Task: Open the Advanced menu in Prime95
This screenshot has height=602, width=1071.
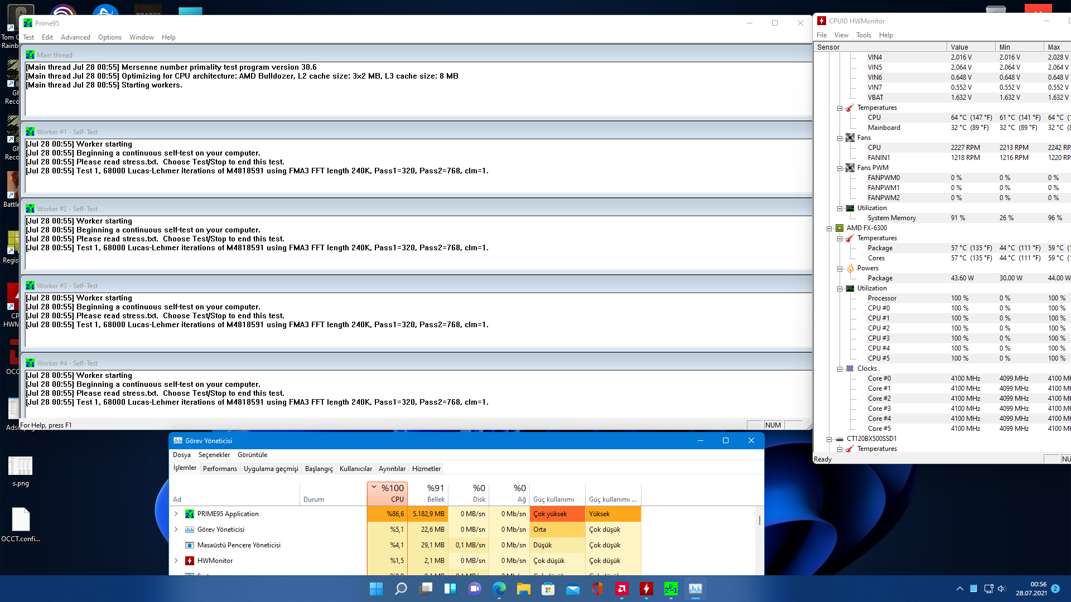Action: tap(75, 37)
